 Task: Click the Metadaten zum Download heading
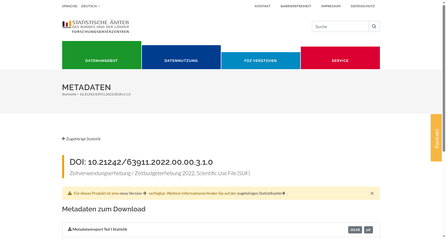point(104,209)
